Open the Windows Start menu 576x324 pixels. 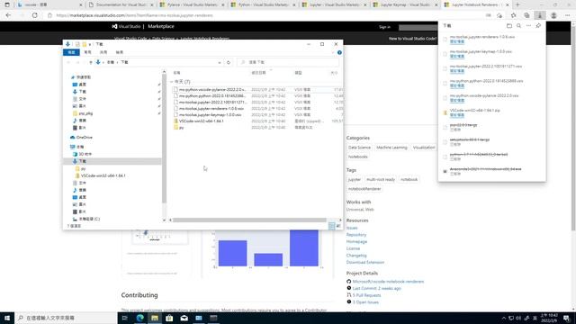[7, 318]
